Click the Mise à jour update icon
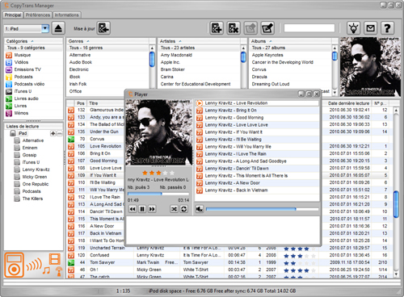The height and width of the screenshot is (297, 404). point(103,28)
